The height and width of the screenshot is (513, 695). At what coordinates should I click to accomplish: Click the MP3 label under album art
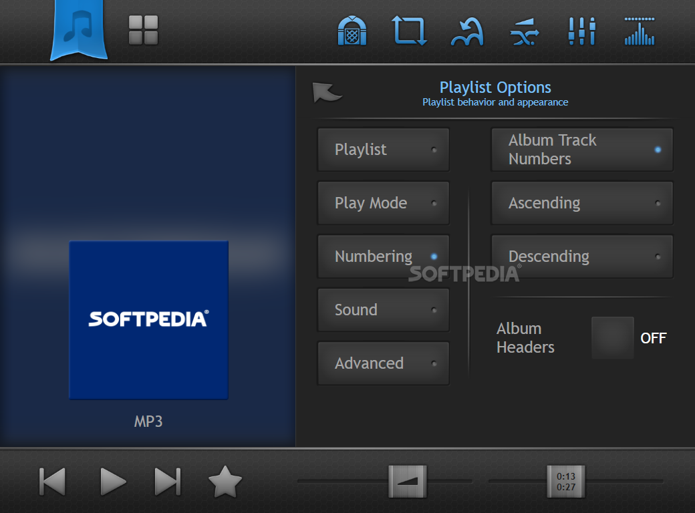click(x=148, y=421)
